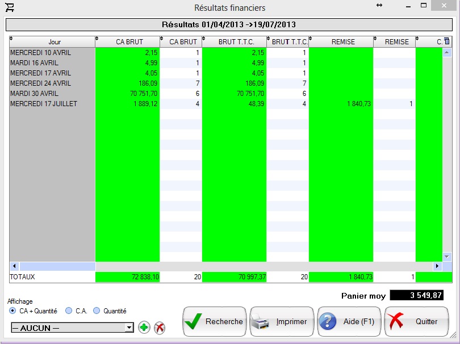The height and width of the screenshot is (344, 460).
Task: Click the Imprimer print button
Action: point(282,322)
